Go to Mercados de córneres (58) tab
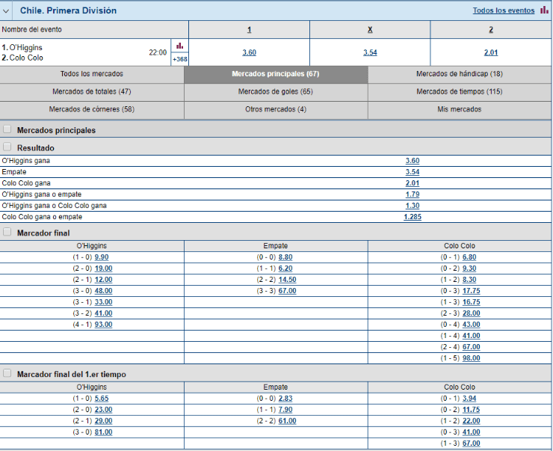The image size is (553, 451). 92,109
